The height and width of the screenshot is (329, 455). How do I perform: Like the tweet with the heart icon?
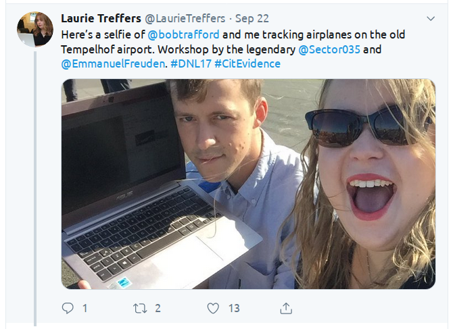coord(213,309)
